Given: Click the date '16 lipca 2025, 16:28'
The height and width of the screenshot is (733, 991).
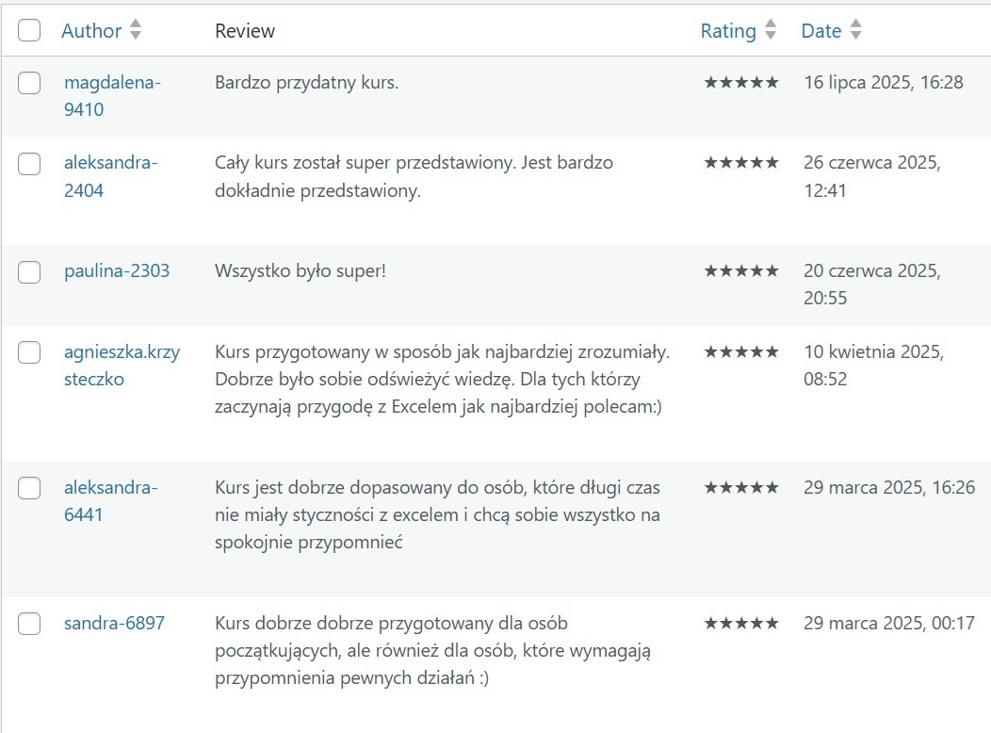Looking at the screenshot, I should [x=884, y=83].
